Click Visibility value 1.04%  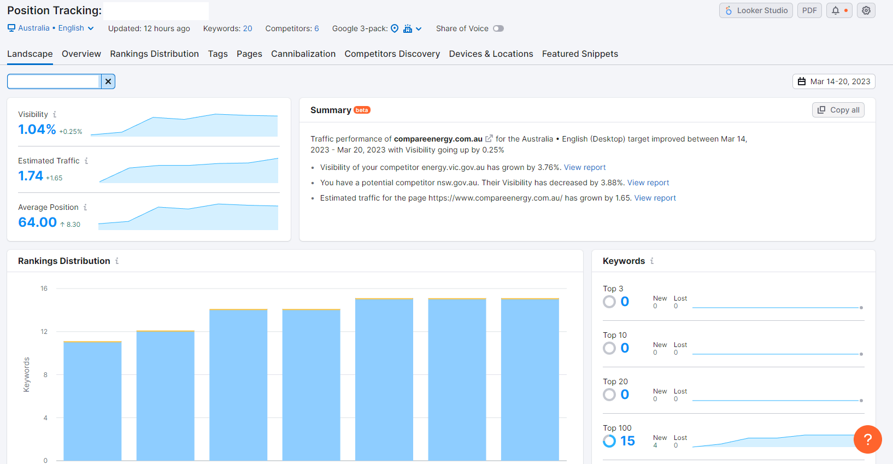(x=37, y=130)
